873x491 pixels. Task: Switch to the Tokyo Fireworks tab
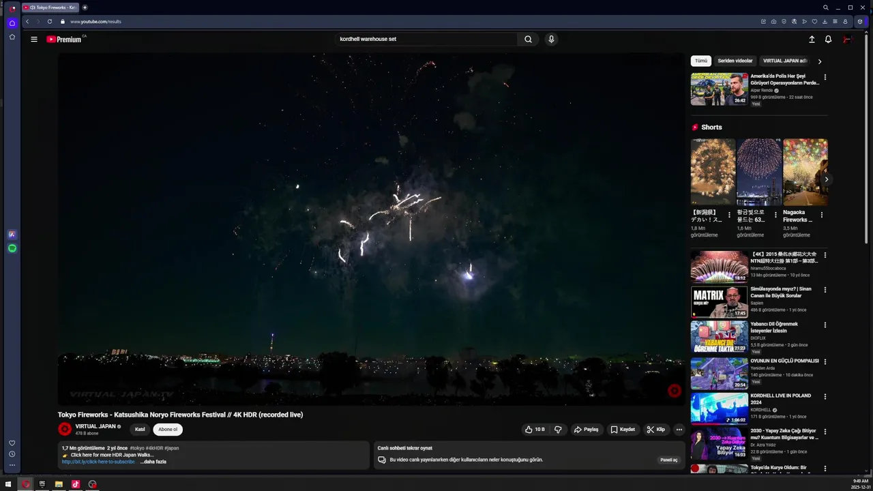point(51,8)
